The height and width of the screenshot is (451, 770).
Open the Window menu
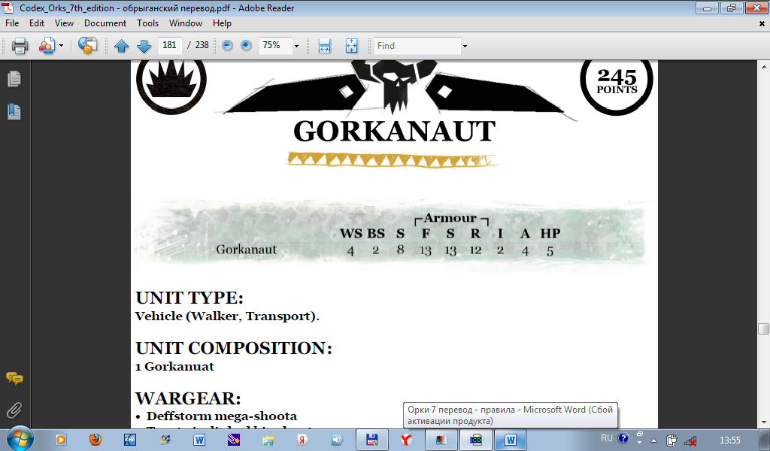tap(186, 23)
